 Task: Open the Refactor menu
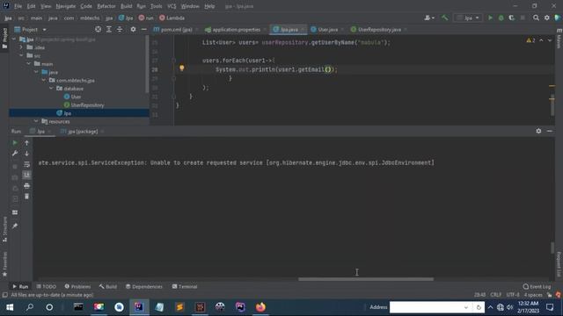click(x=106, y=6)
